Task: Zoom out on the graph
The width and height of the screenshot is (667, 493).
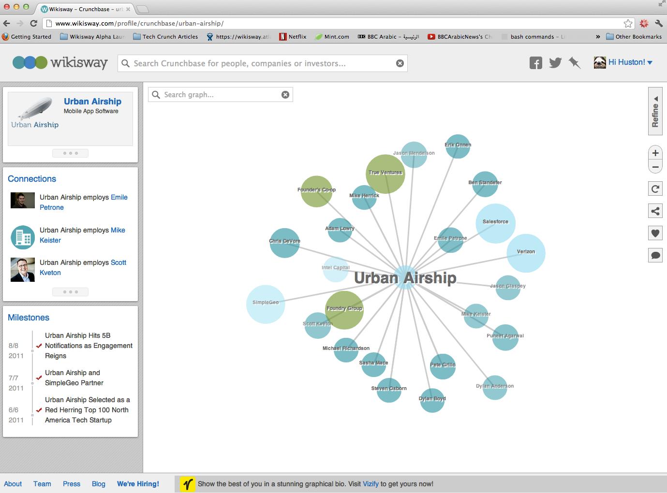Action: (x=655, y=167)
